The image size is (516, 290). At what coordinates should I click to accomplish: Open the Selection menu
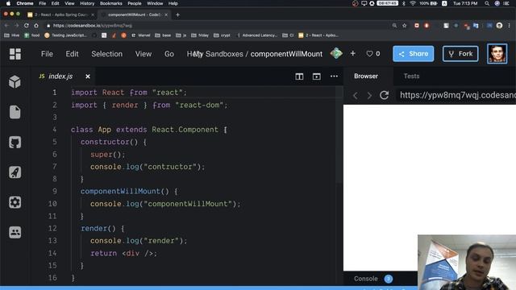click(x=107, y=54)
